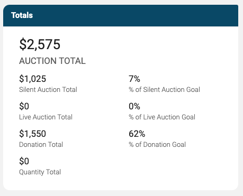Click the Live Auction Total label
This screenshot has width=243, height=196.
click(46, 117)
